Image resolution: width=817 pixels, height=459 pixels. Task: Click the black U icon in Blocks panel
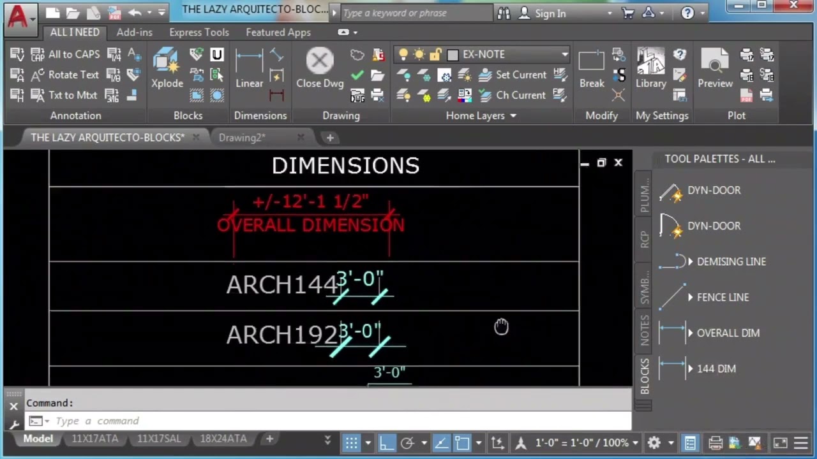217,55
